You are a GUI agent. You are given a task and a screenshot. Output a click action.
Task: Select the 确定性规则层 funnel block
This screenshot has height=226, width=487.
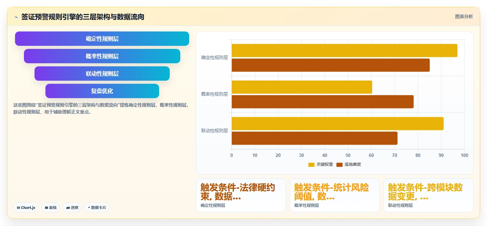[x=102, y=39]
